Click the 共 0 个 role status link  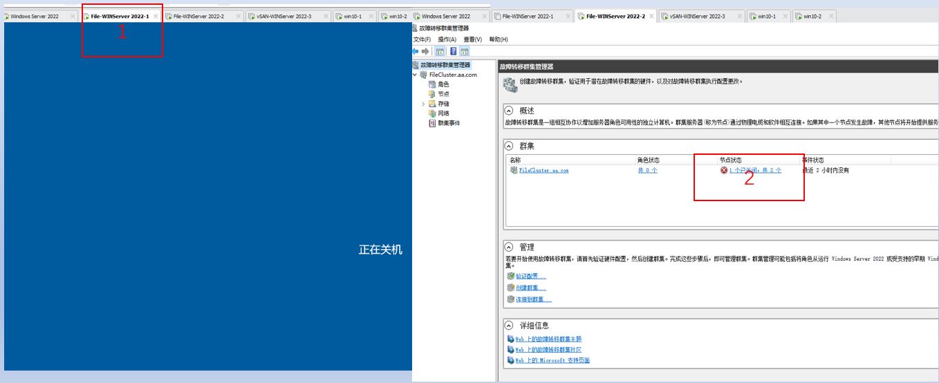pos(647,170)
